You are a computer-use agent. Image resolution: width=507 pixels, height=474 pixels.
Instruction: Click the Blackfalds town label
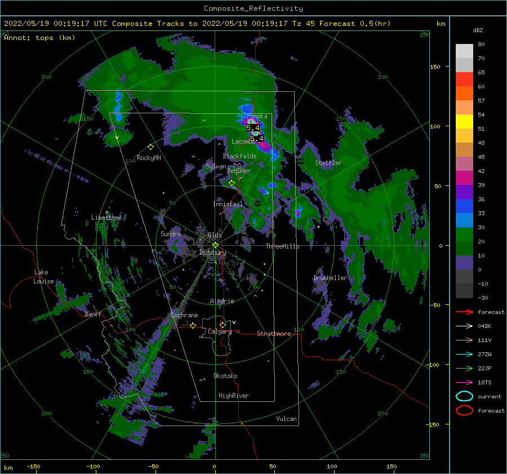(x=239, y=156)
